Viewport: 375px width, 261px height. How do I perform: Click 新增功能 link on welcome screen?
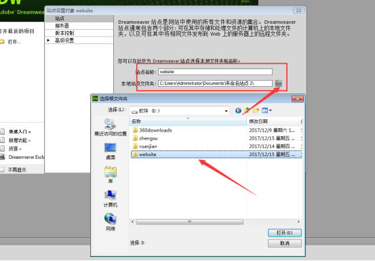[20, 140]
